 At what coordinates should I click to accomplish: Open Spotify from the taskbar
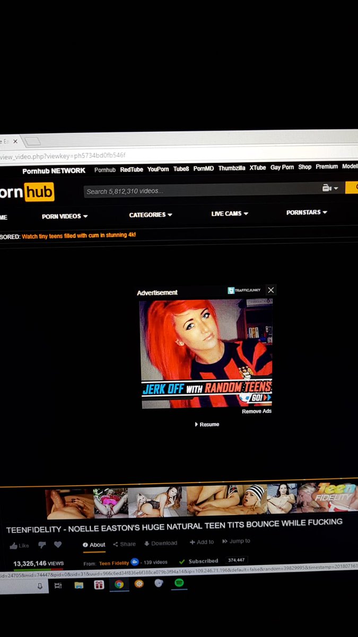click(179, 583)
